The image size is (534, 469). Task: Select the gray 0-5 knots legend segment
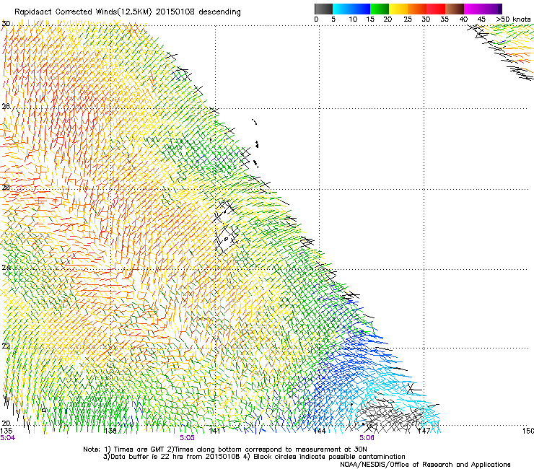point(323,9)
